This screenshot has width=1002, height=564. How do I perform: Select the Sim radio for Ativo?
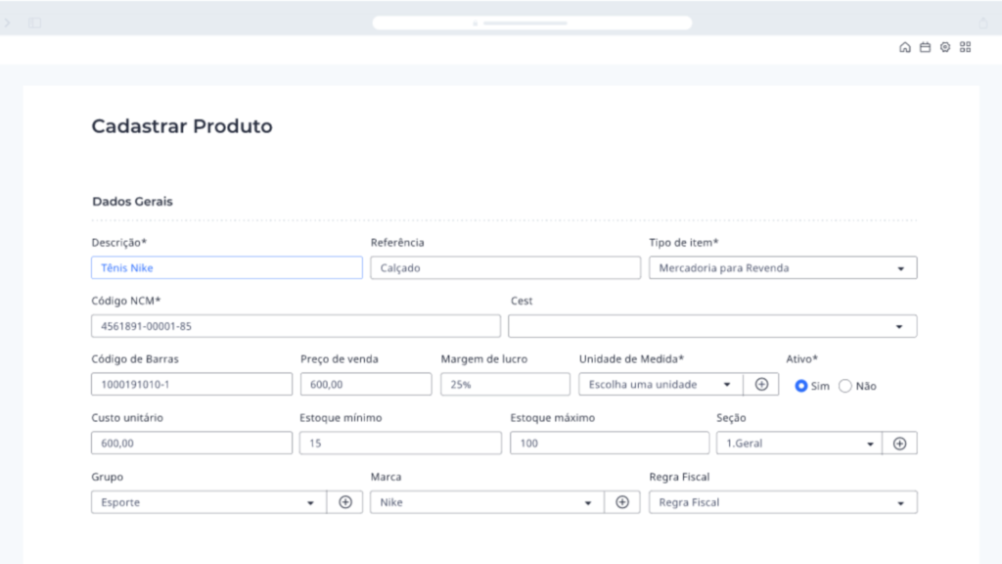pos(801,386)
